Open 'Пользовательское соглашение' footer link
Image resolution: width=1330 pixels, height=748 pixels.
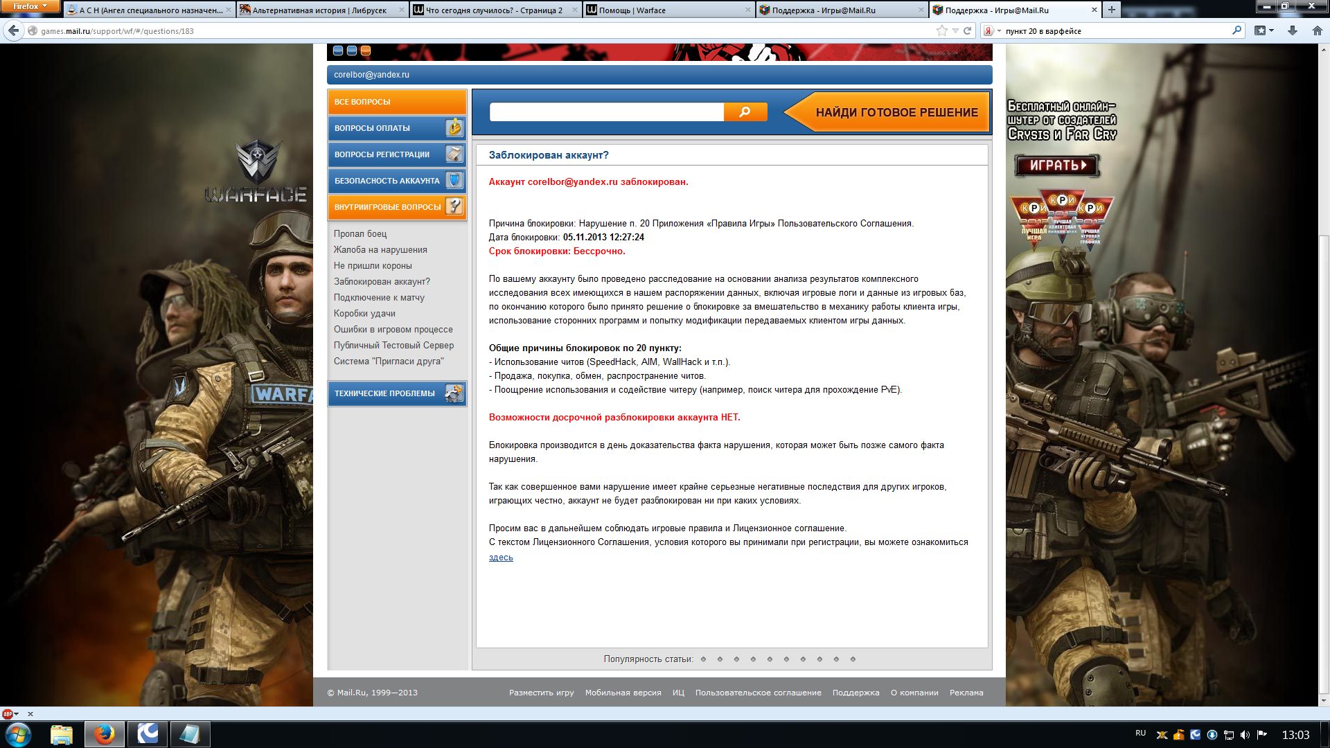(x=758, y=693)
